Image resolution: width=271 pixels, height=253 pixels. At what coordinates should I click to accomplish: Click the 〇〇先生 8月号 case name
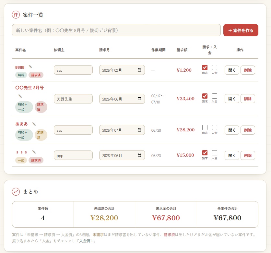(x=29, y=88)
